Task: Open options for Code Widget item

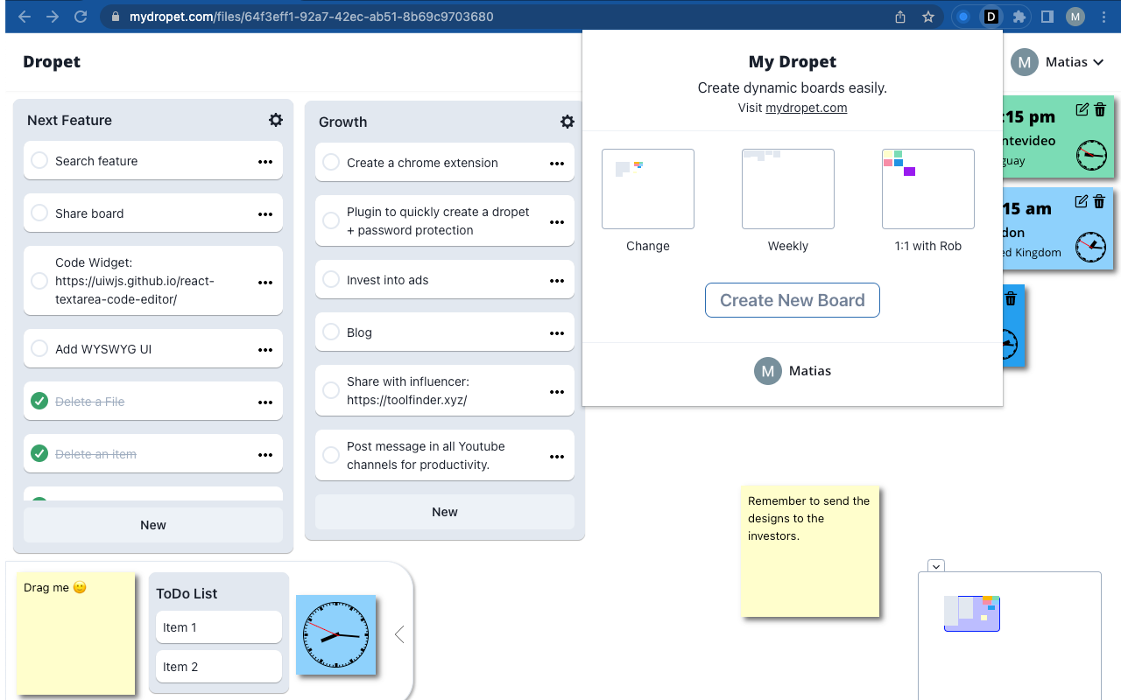Action: (x=265, y=282)
